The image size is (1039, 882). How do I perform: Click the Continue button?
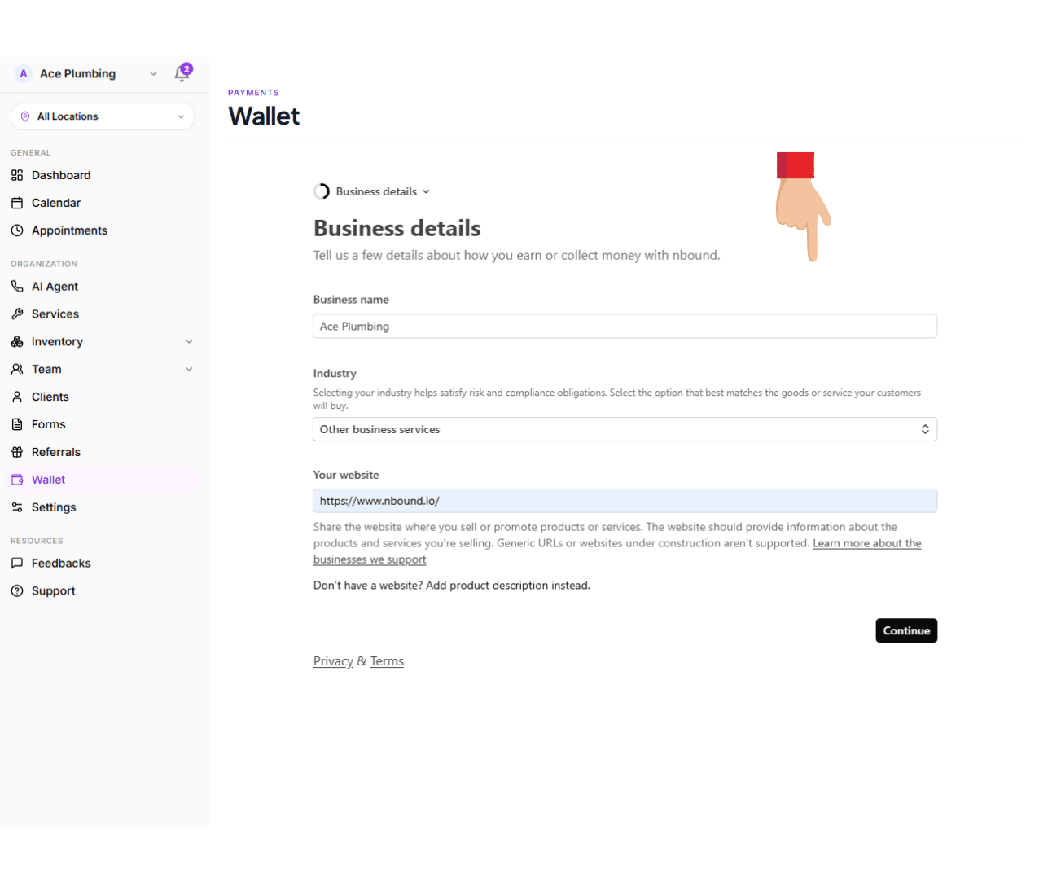click(906, 630)
